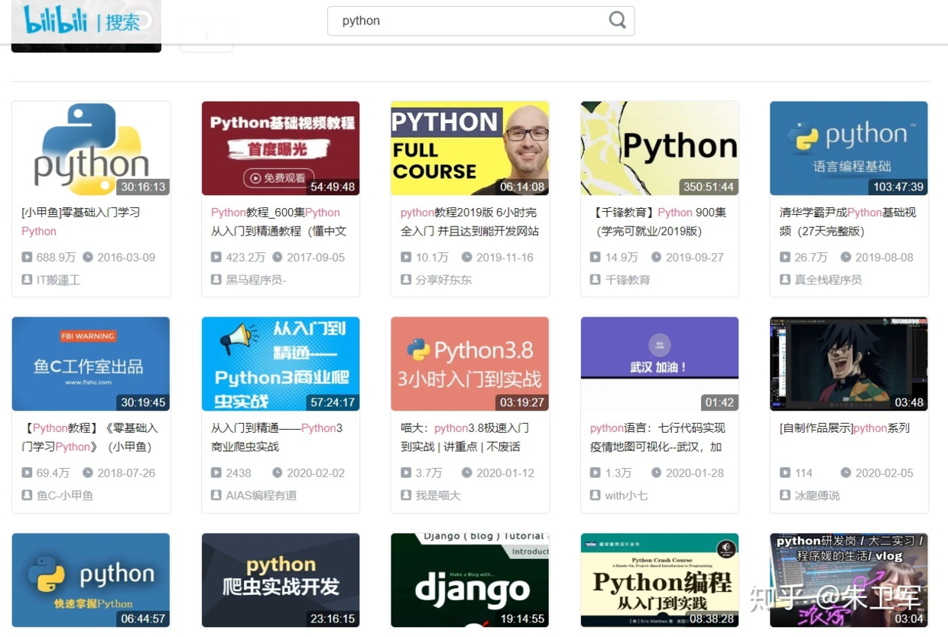The image size is (948, 637).
Task: Open Python3.8 3小时入门到实战 thumbnail
Action: 469,364
